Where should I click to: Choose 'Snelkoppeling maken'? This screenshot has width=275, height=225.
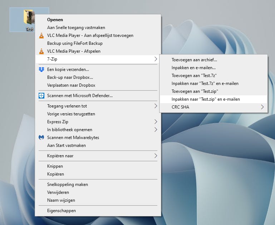tap(98, 185)
